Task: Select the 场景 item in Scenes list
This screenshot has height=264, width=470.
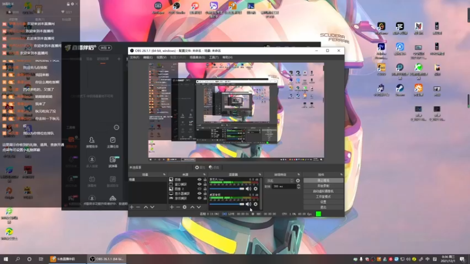Action: (148, 180)
